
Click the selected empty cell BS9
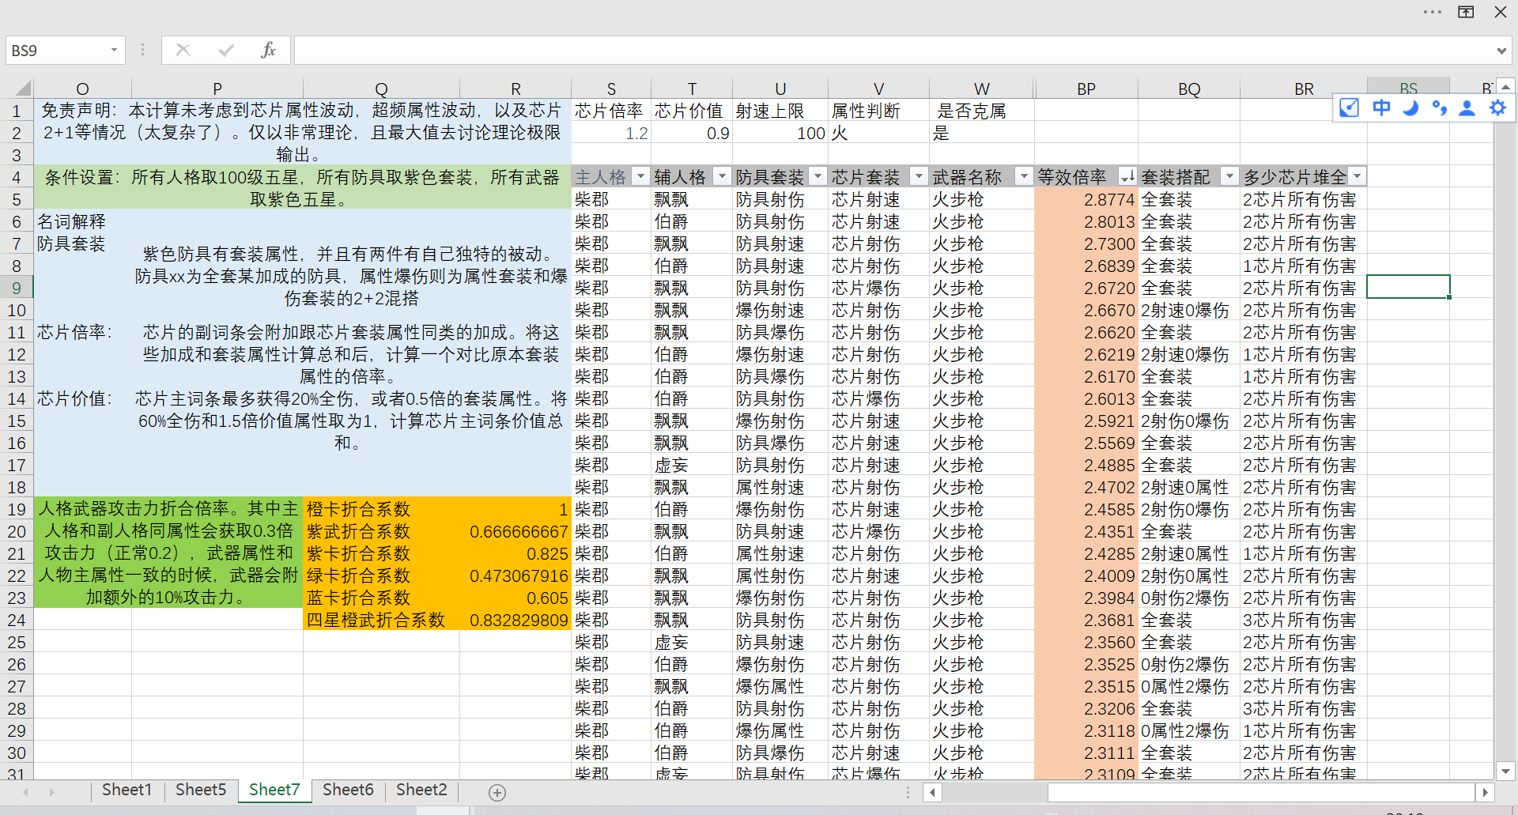(1408, 287)
